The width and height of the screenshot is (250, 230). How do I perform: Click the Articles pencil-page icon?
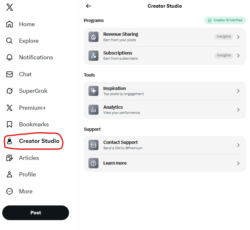tap(10, 158)
